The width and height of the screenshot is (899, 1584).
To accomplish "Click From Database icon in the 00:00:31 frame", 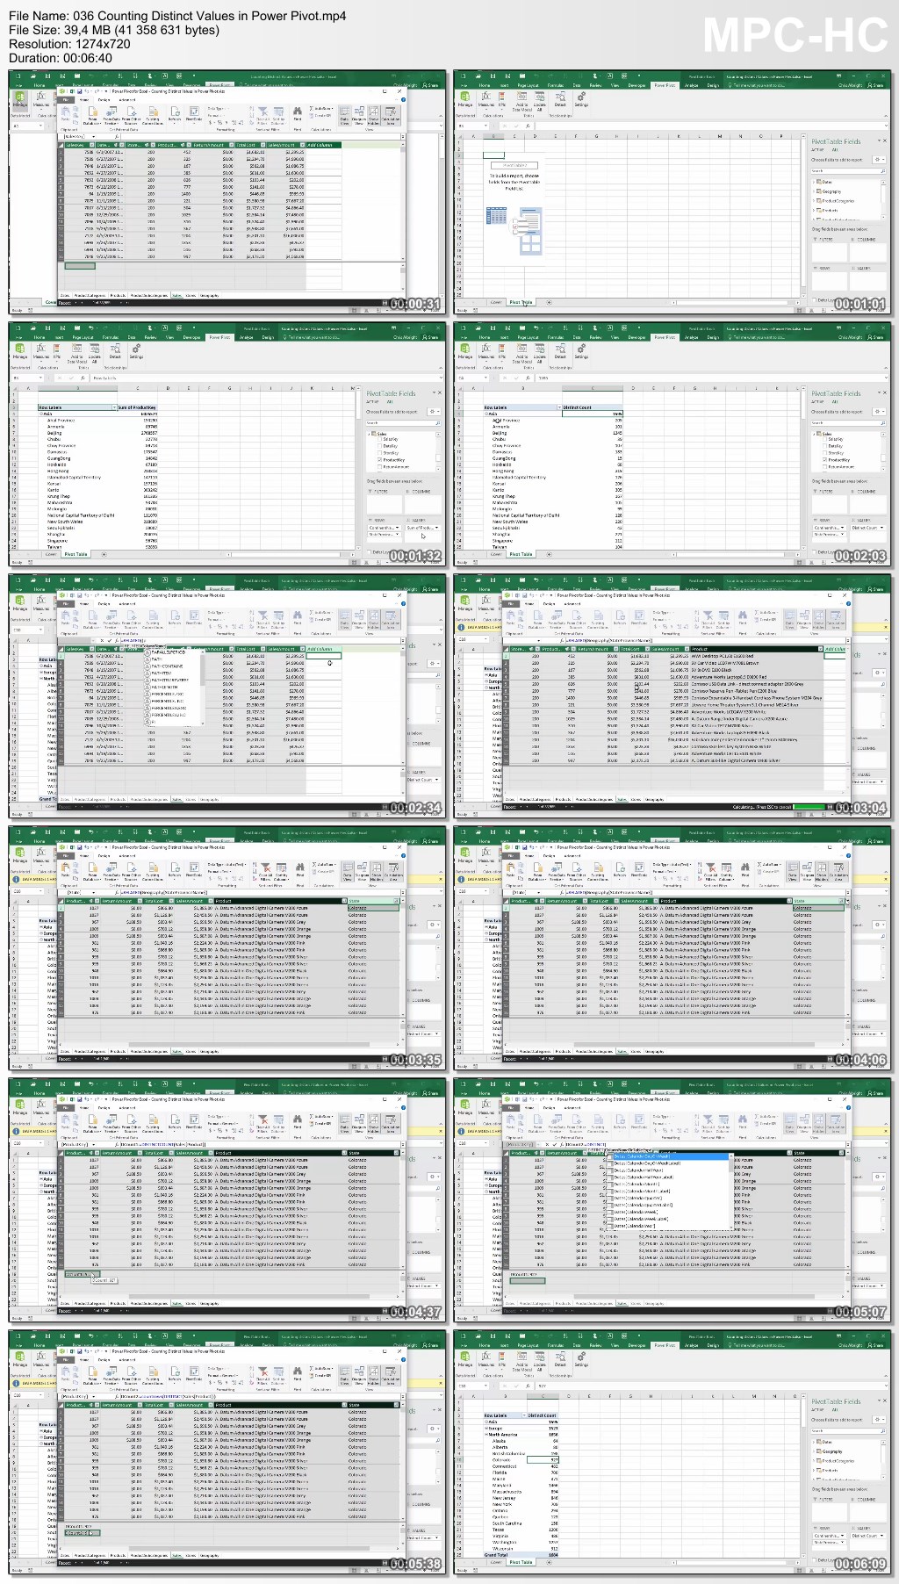I will click(92, 114).
